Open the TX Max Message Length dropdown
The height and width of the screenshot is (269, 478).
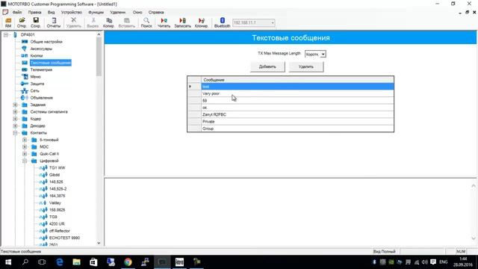click(323, 55)
